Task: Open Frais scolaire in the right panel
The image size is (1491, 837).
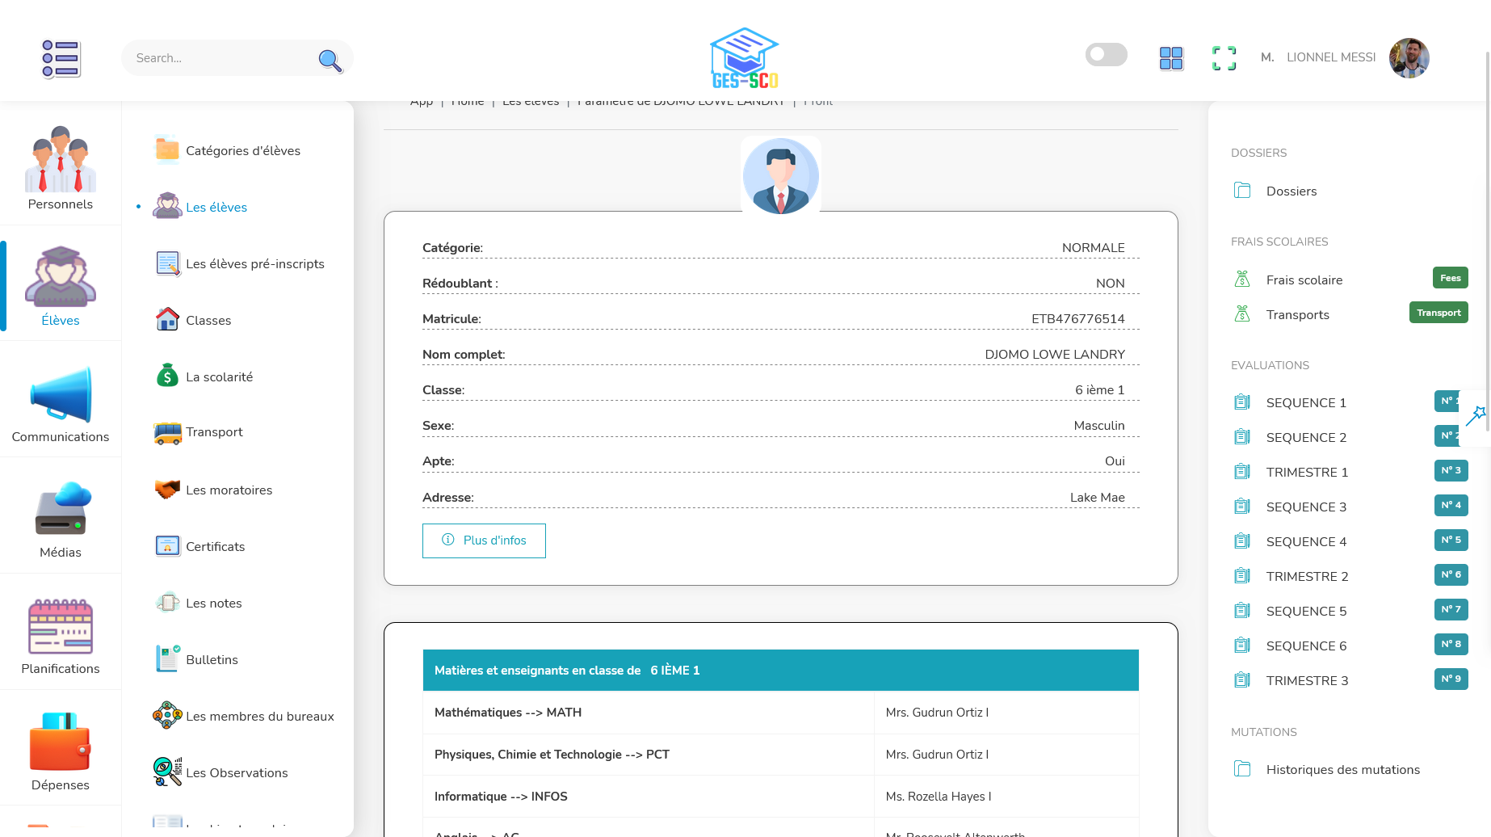Action: tap(1304, 280)
